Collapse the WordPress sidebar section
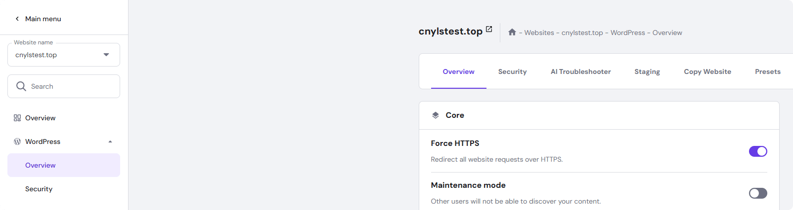The image size is (793, 210). (x=110, y=141)
